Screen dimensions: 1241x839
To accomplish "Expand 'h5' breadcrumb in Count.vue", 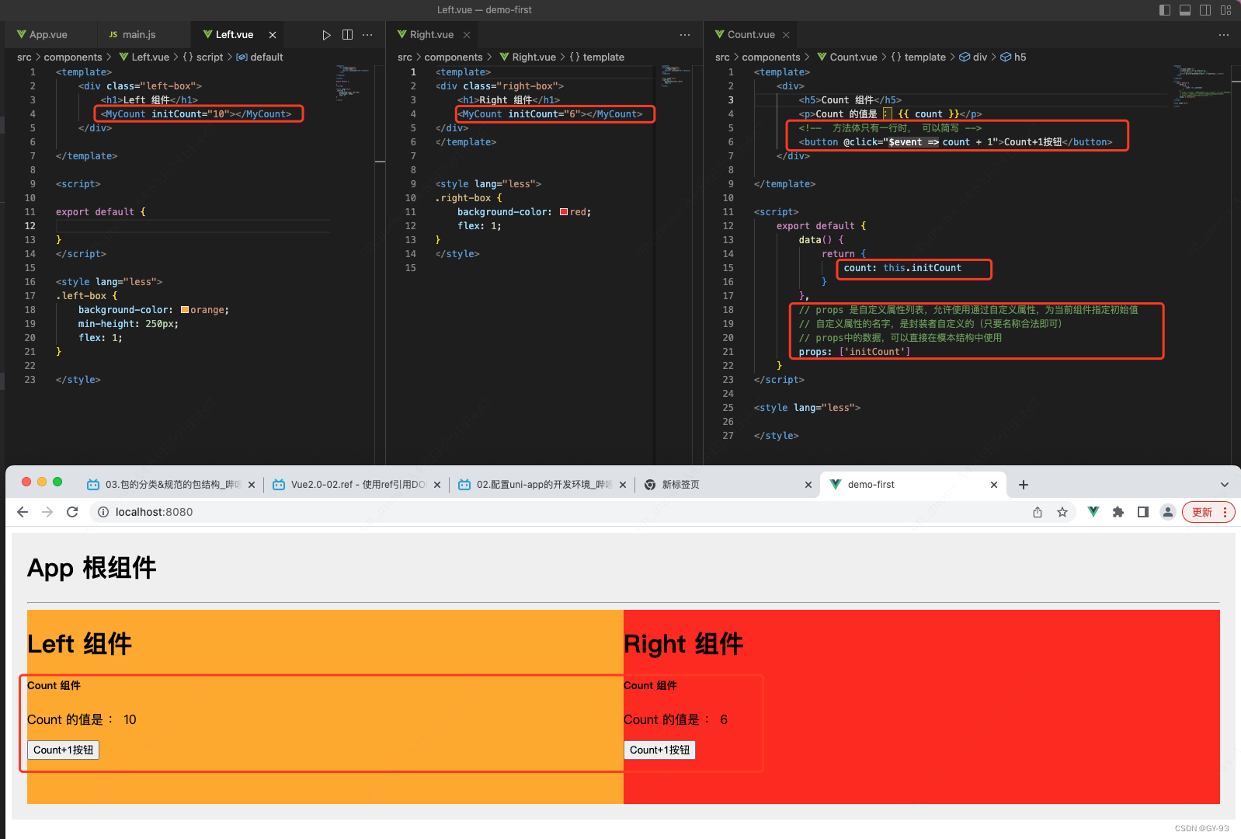I will coord(1013,57).
